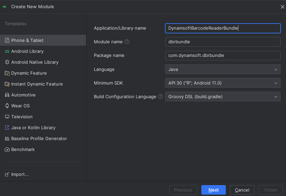The width and height of the screenshot is (286, 196).
Task: Choose the Instant Dynamic Feature template
Action: tap(43, 84)
